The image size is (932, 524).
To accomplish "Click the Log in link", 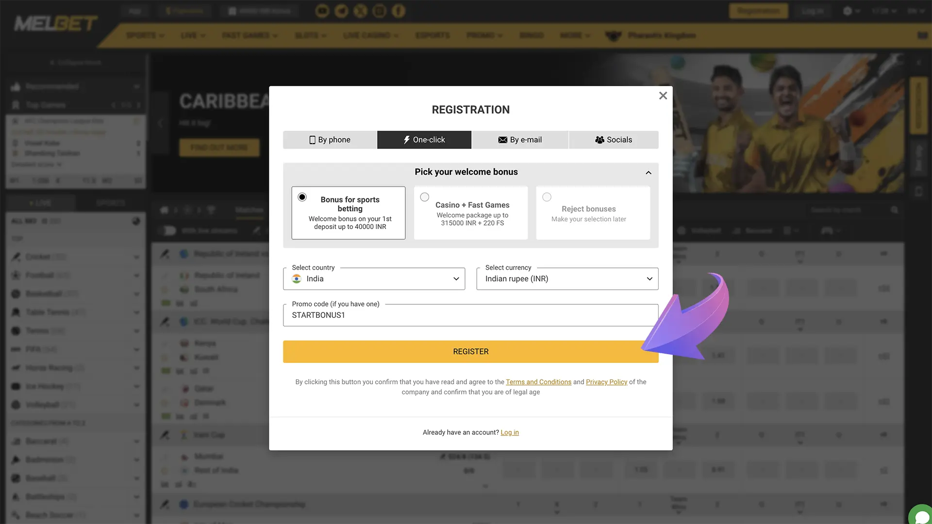I will click(x=510, y=432).
